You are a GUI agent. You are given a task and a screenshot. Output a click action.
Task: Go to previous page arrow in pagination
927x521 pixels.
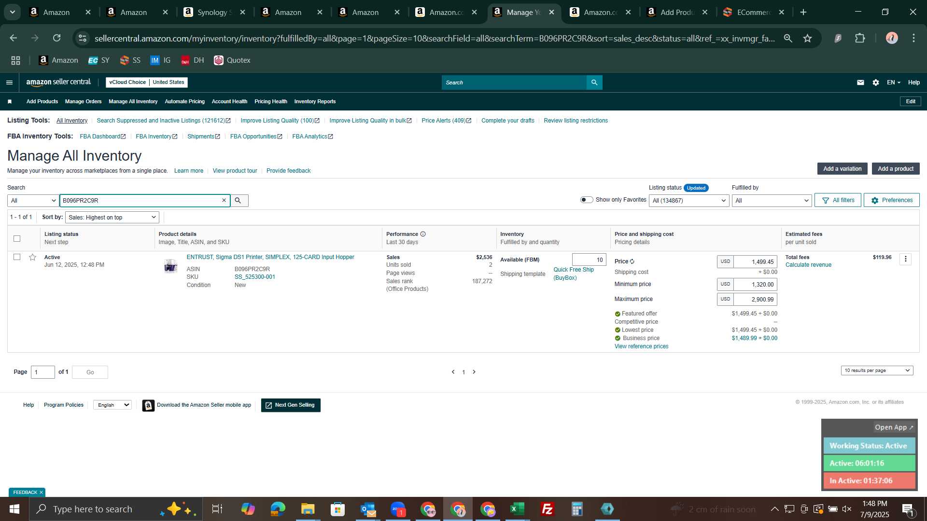pyautogui.click(x=453, y=372)
